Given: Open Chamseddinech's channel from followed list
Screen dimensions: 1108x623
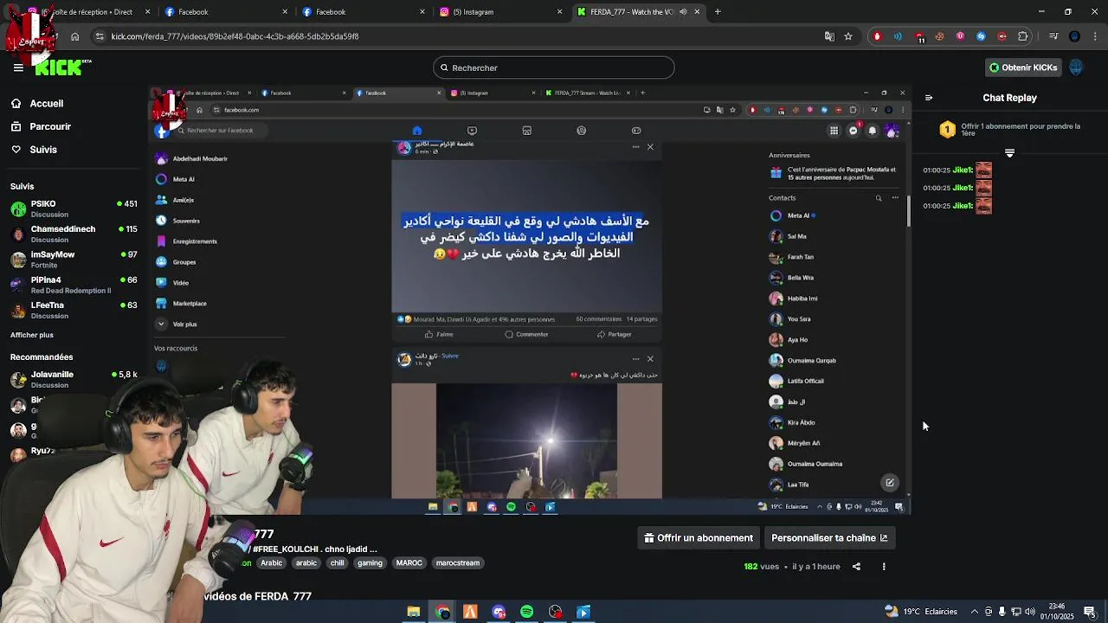Looking at the screenshot, I should click(x=74, y=234).
